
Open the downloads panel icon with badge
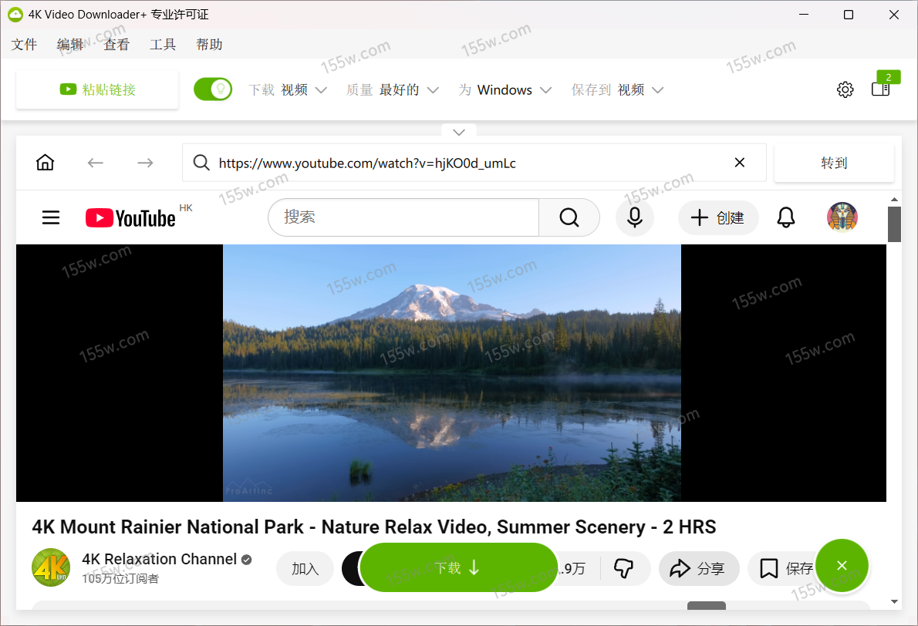[880, 89]
